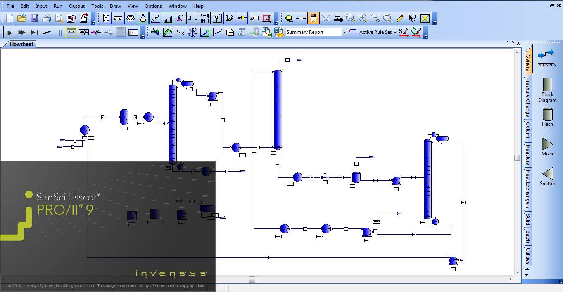Expand the Summary Report dropdown
Viewport: 563px width, 292px height.
(x=344, y=32)
